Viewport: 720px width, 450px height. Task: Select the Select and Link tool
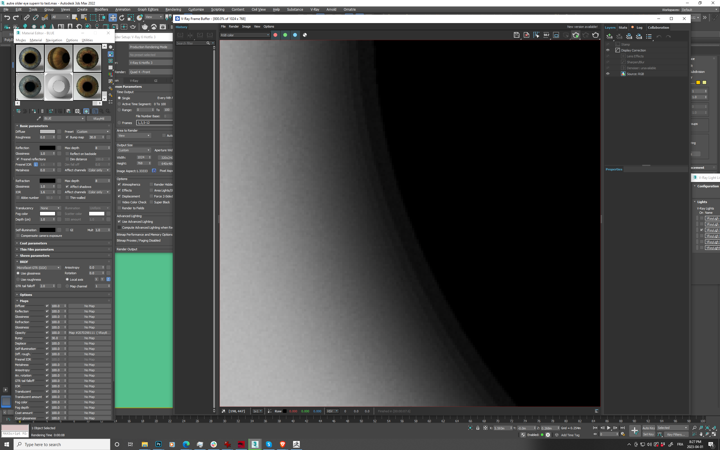[x=27, y=17]
